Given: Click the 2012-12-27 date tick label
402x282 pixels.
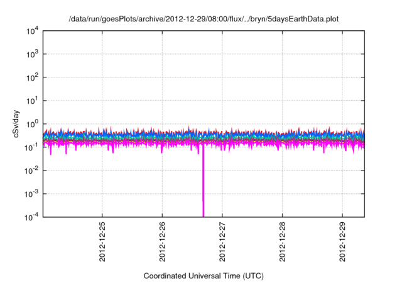Looking at the screenshot, I should click(x=222, y=242).
